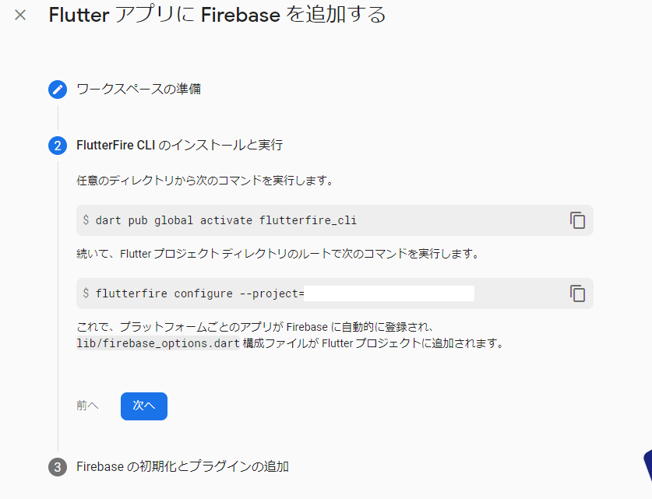Click the step 3 number circle icon
This screenshot has width=652, height=499.
[58, 467]
